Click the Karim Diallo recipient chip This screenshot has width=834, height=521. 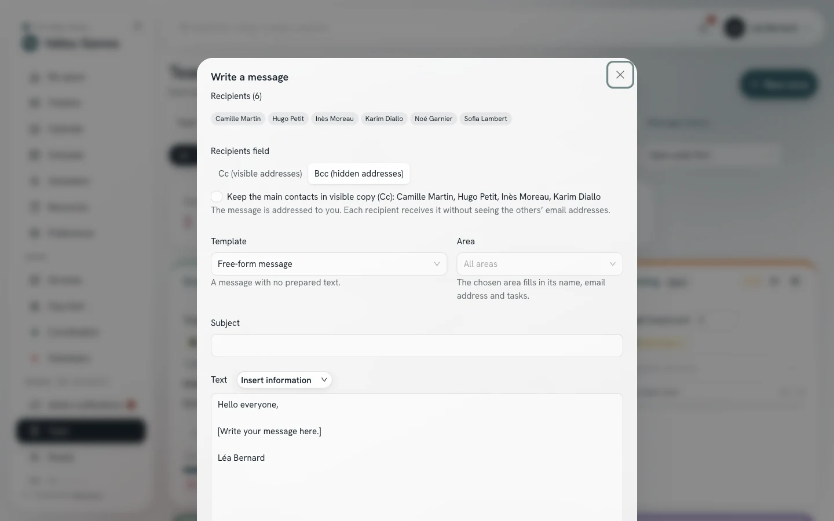[384, 119]
